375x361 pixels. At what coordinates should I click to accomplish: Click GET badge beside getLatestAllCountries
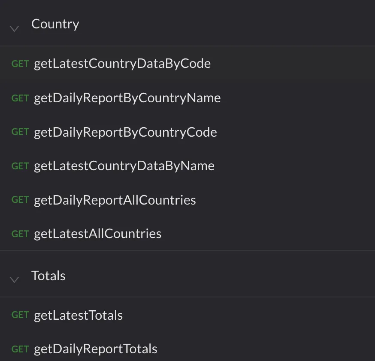20,234
